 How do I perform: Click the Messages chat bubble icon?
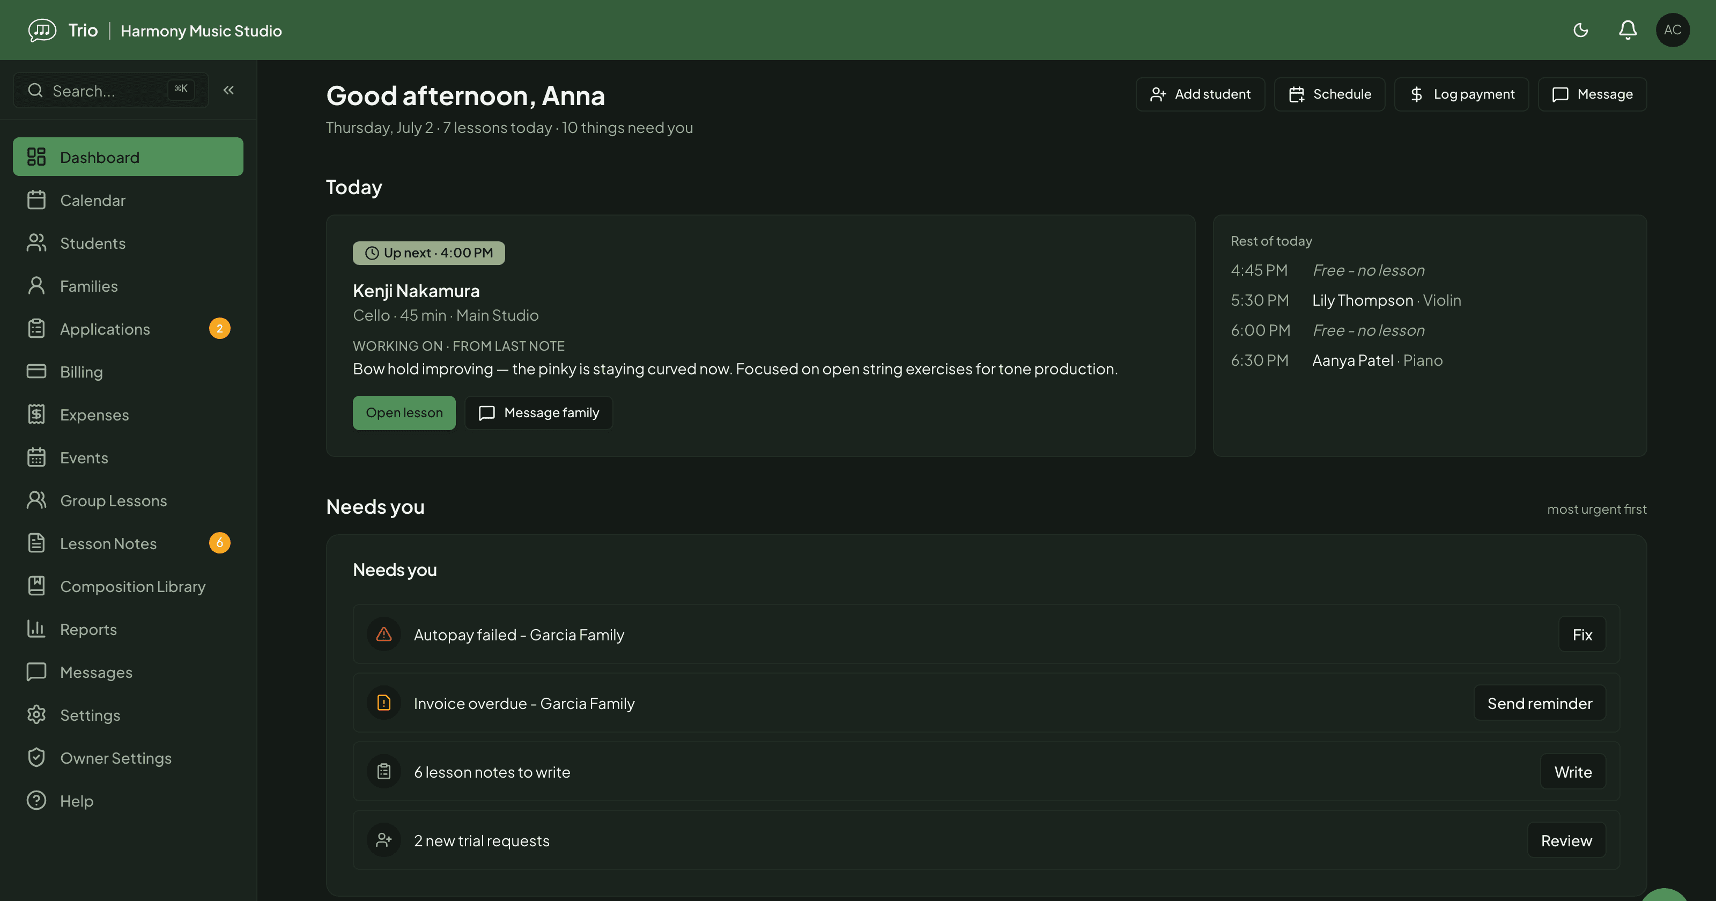click(x=36, y=672)
